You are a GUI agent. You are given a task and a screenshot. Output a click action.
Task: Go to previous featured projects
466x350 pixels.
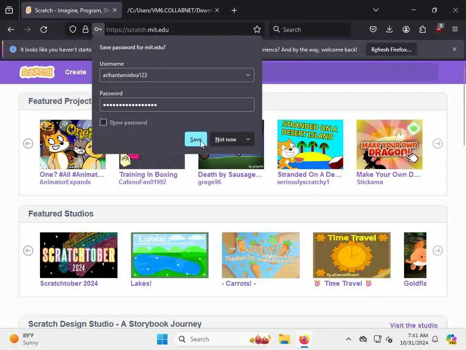tap(28, 144)
